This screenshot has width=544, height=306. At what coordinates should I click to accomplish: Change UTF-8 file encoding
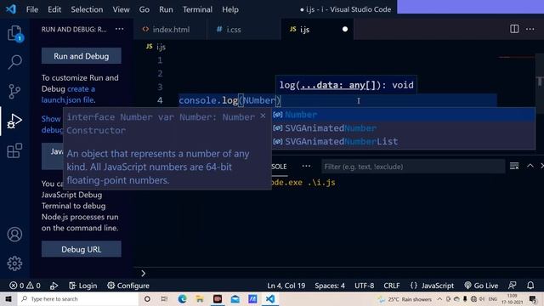364,286
